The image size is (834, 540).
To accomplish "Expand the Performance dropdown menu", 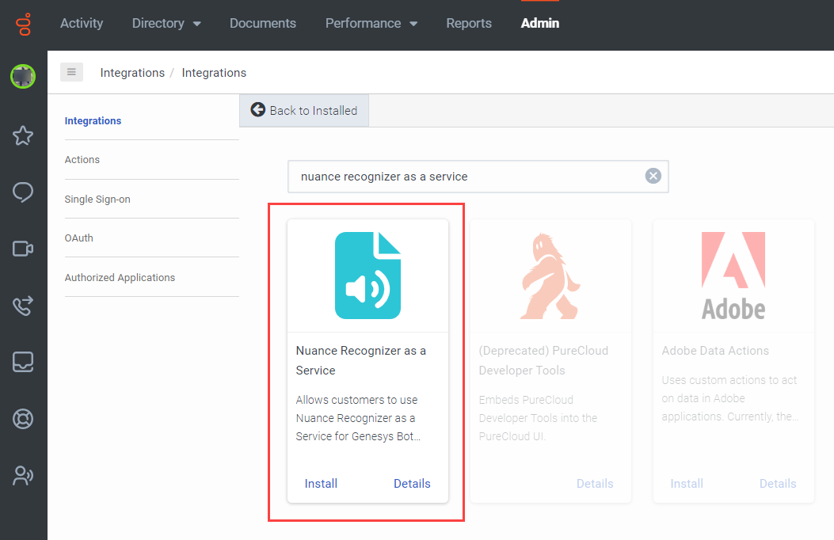I will click(371, 24).
